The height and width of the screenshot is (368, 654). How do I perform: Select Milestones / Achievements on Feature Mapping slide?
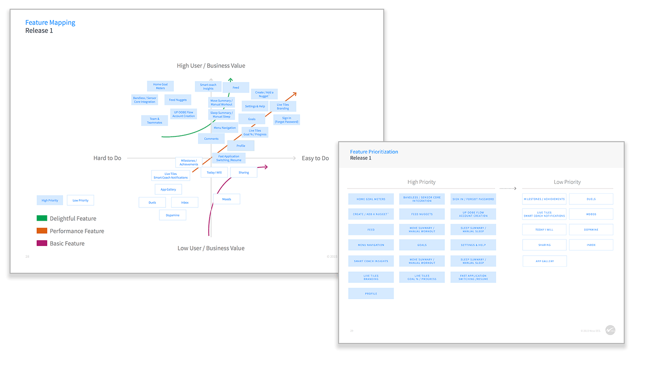(x=189, y=162)
